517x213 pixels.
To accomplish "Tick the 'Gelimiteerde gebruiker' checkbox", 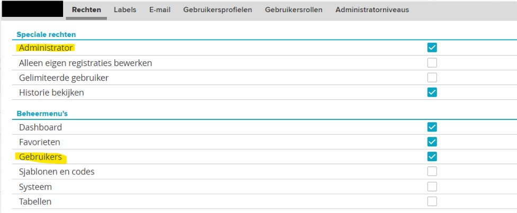I will coord(432,78).
